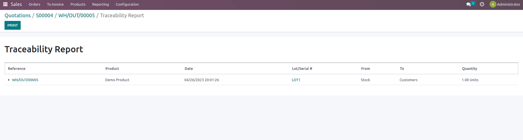Screen dimensions: 523x140
Task: Click the Administrator avatar circle
Action: (x=493, y=4)
